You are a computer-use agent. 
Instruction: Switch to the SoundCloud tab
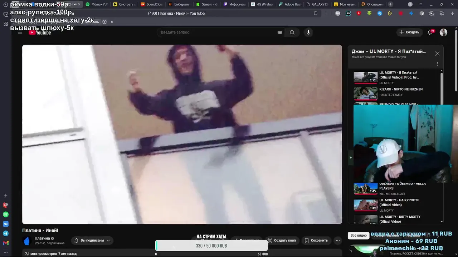point(152,4)
